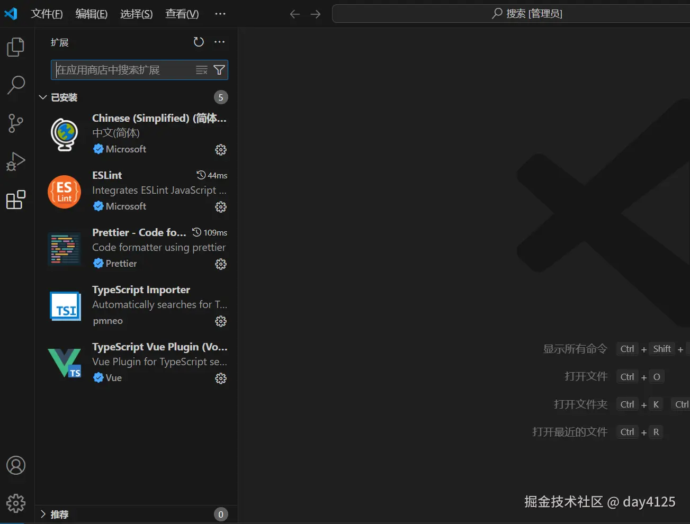The height and width of the screenshot is (524, 690).
Task: Open the Search view in activity bar
Action: click(16, 85)
